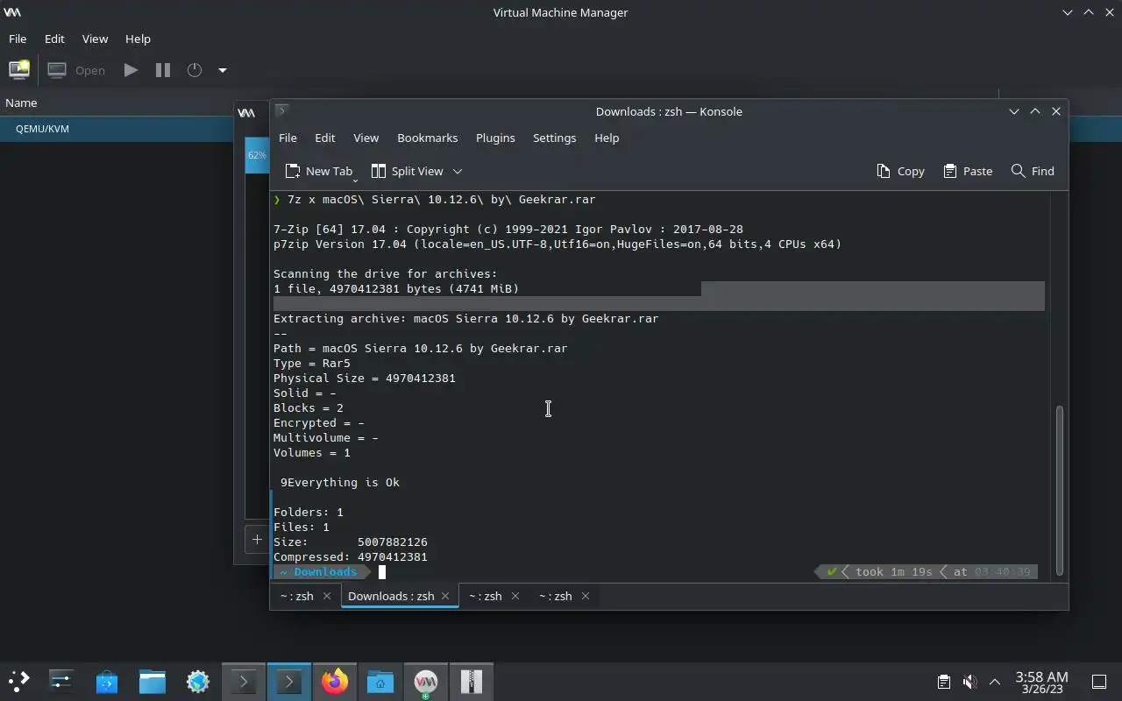Open the globe-gear icon in taskbar
Viewport: 1122px width, 701px height.
[198, 682]
